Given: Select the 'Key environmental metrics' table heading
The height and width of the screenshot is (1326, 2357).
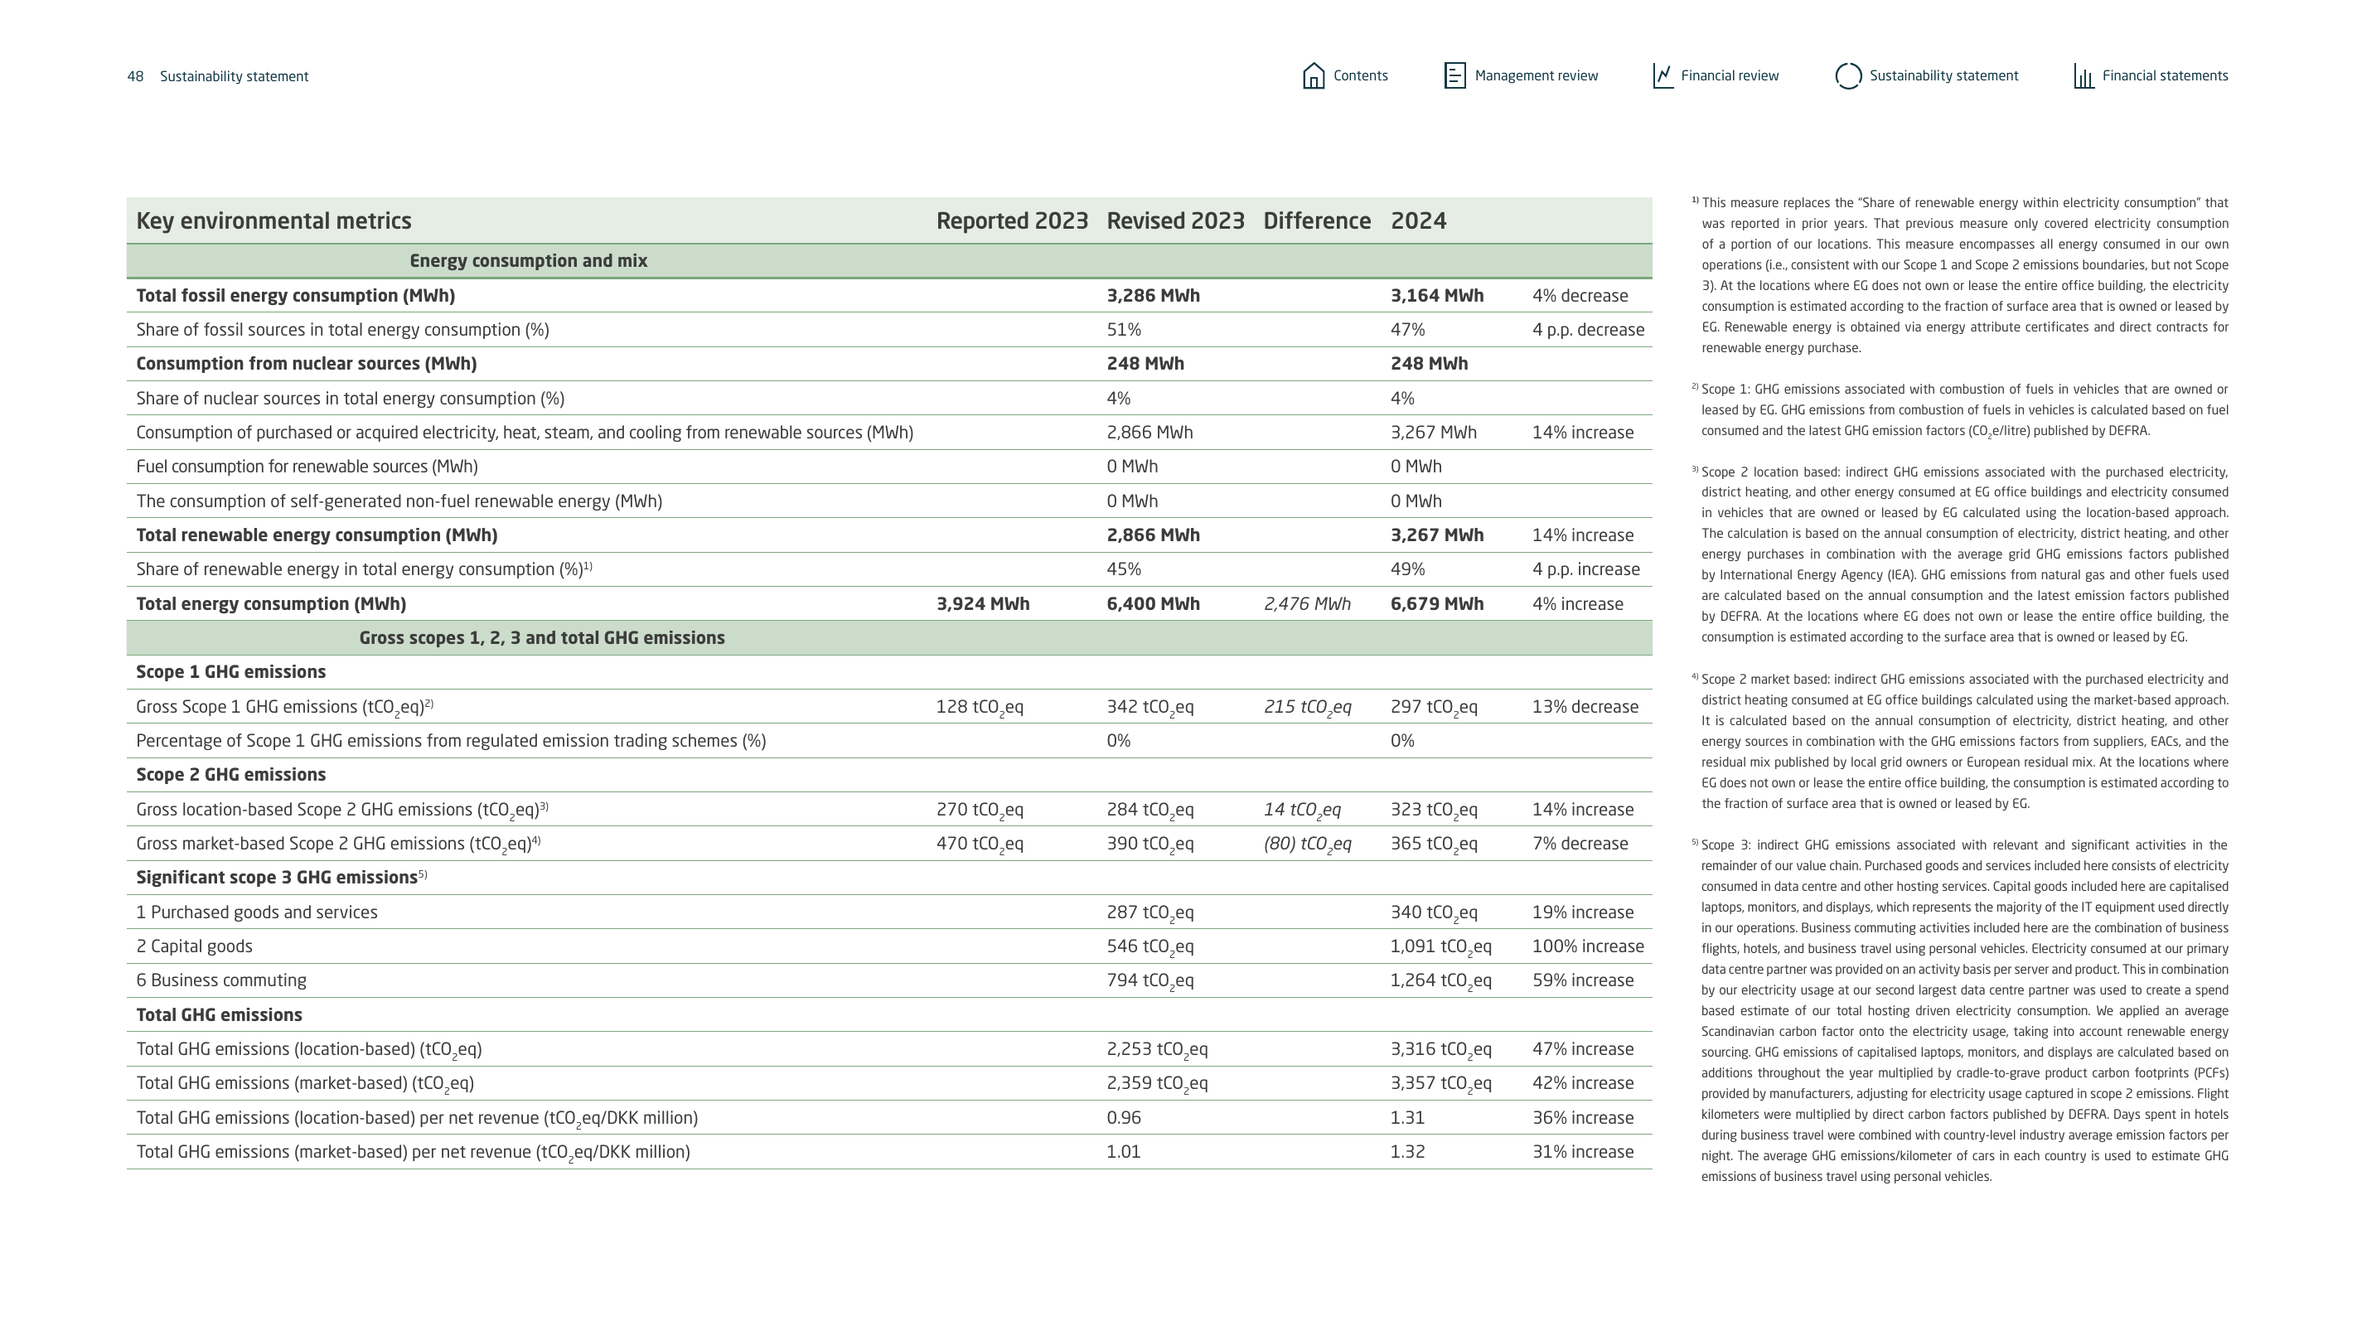Looking at the screenshot, I should tap(273, 220).
